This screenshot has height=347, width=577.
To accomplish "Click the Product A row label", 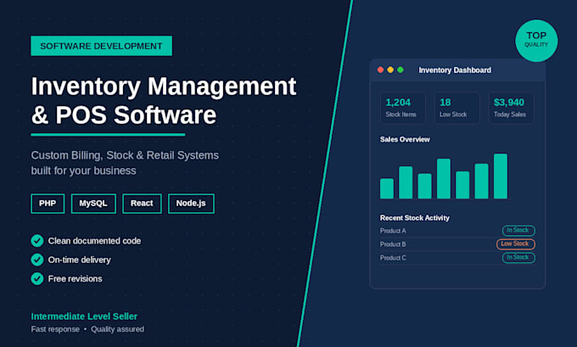I will 393,231.
